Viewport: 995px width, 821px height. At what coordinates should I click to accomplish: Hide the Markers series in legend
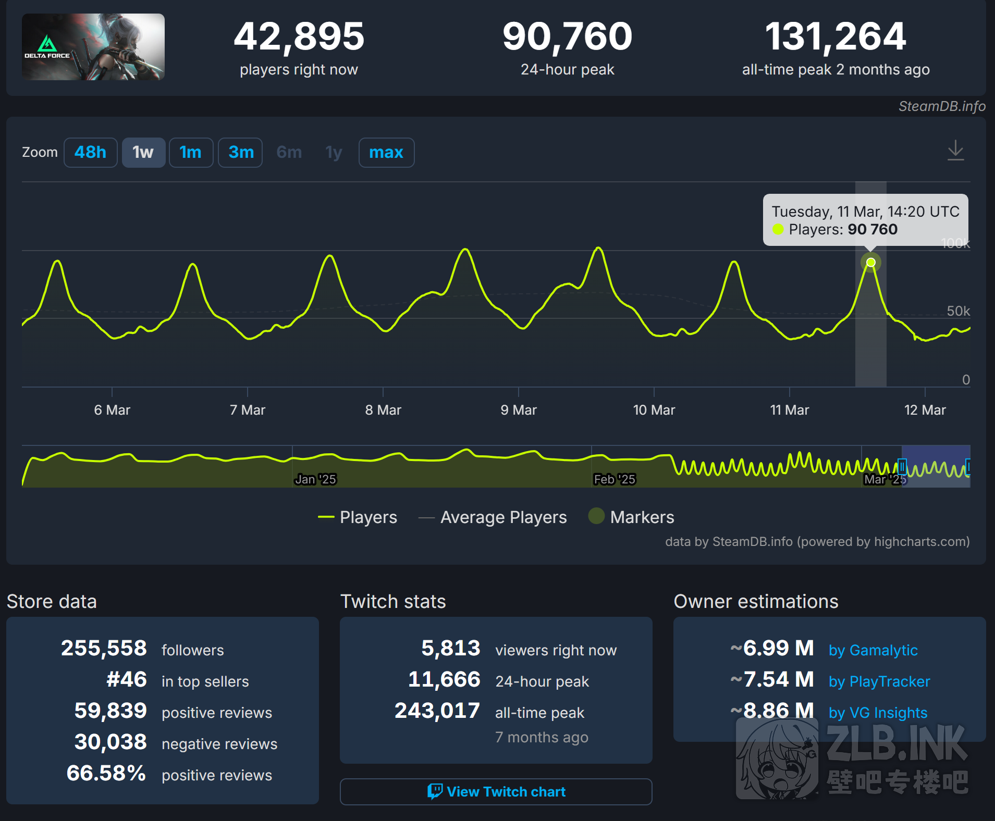tap(631, 517)
